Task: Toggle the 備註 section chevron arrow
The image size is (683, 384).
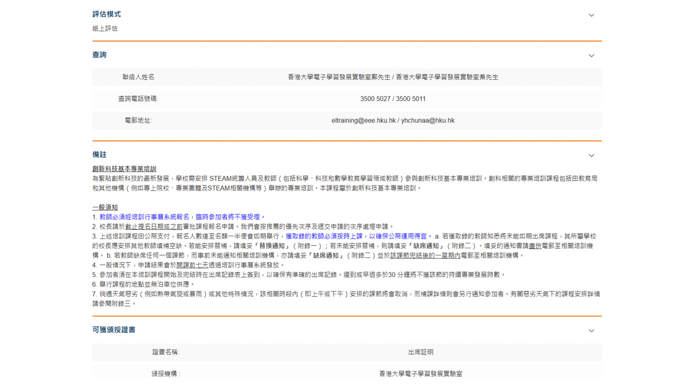Action: [x=591, y=155]
